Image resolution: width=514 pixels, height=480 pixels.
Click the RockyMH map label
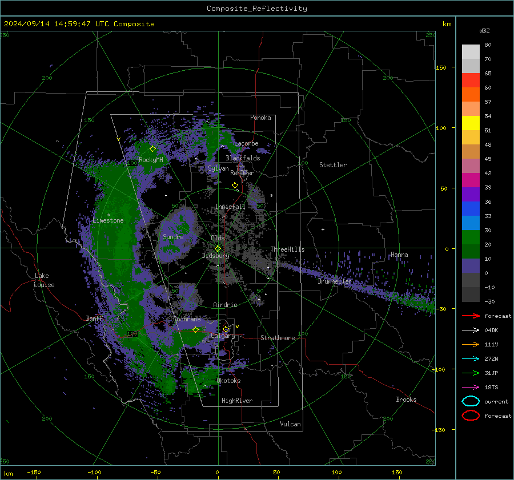click(x=151, y=160)
